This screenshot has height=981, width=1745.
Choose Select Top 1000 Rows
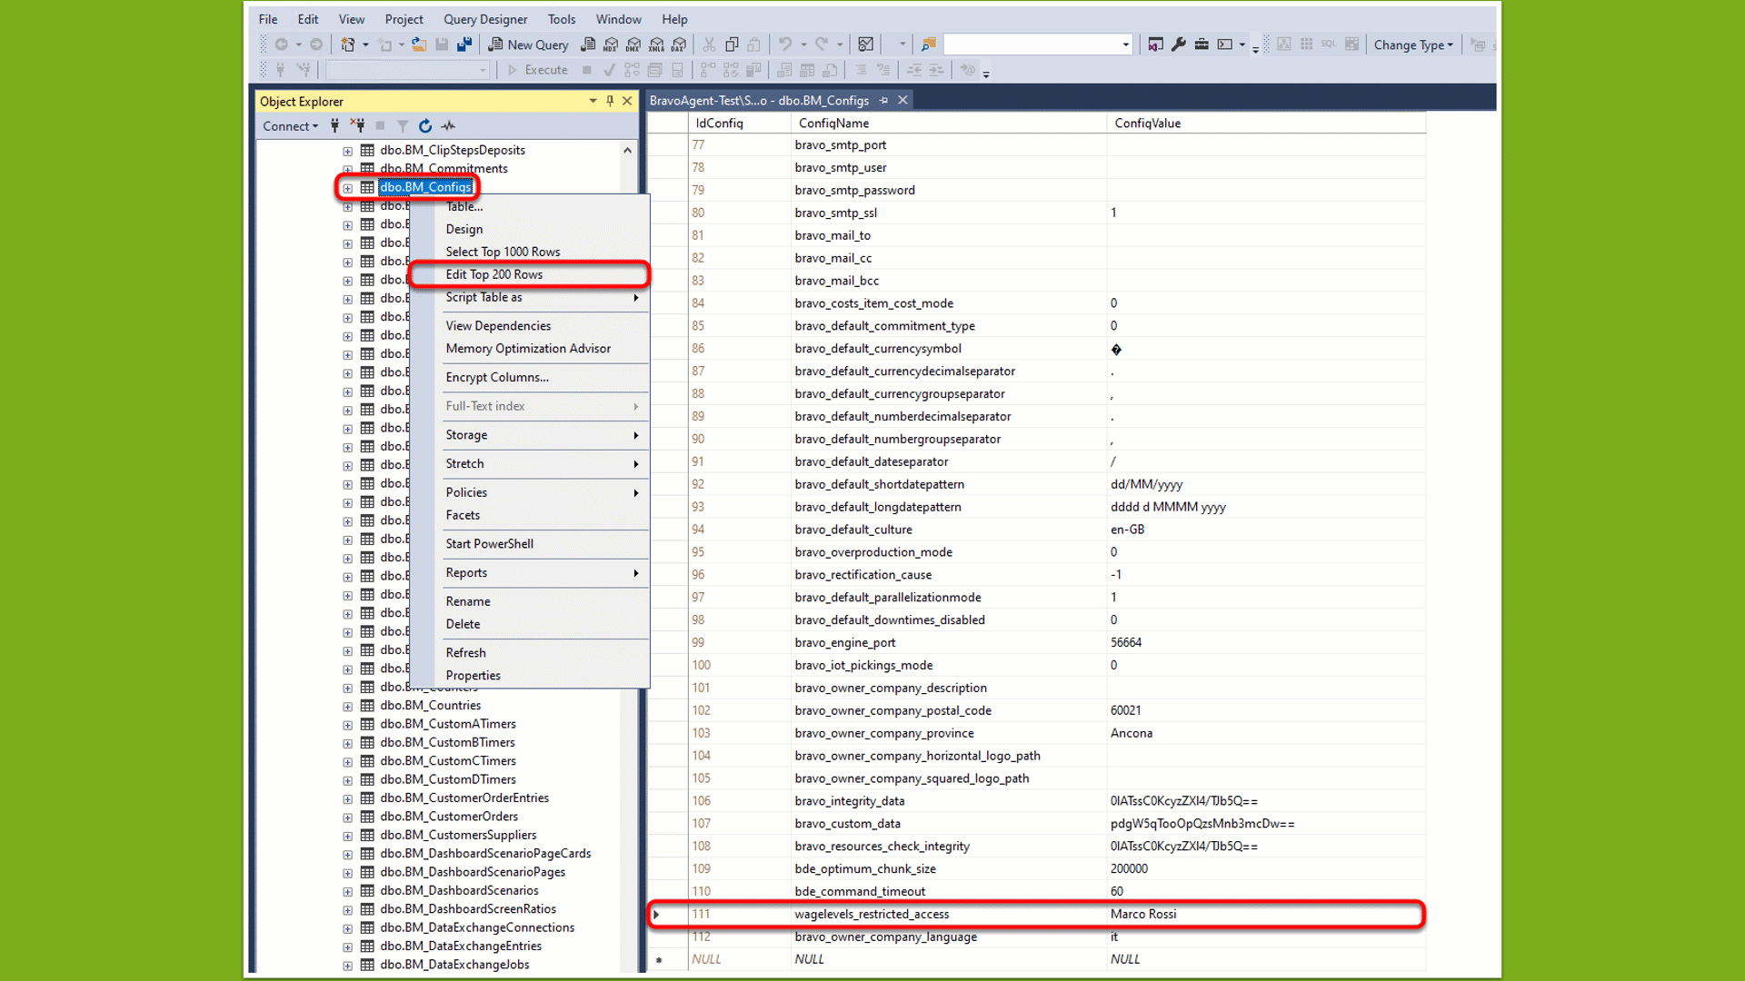click(530, 252)
